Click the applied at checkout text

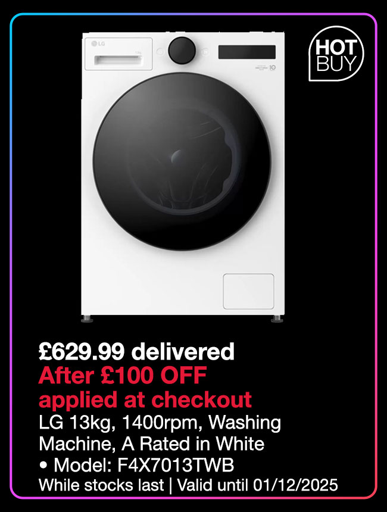(145, 399)
